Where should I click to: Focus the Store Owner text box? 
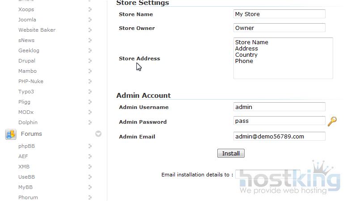point(279,28)
